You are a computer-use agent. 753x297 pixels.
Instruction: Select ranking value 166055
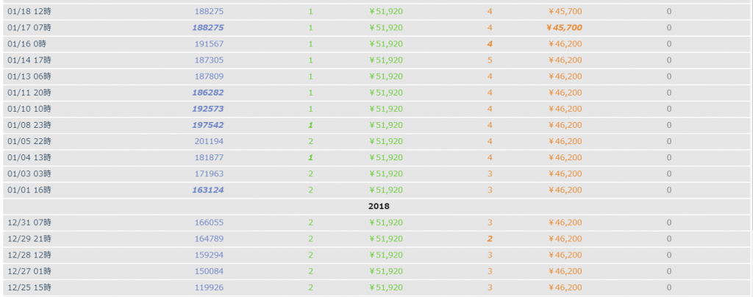(x=209, y=223)
